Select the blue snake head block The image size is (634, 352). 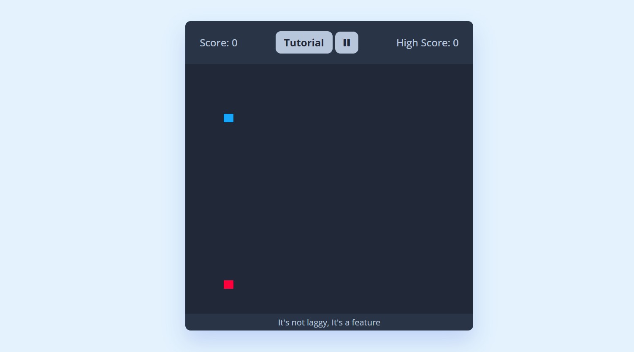point(228,118)
